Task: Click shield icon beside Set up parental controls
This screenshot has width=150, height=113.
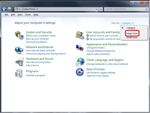Action: (x=88, y=39)
